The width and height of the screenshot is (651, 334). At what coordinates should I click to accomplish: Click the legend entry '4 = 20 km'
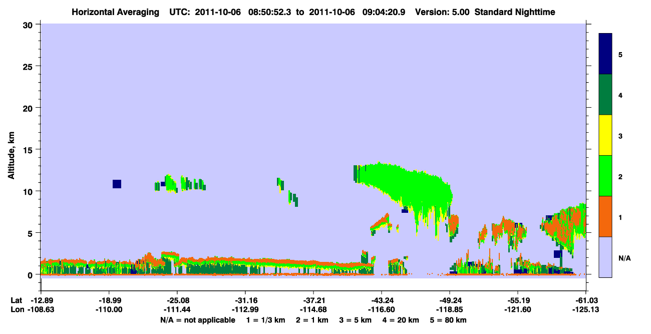tap(401, 320)
